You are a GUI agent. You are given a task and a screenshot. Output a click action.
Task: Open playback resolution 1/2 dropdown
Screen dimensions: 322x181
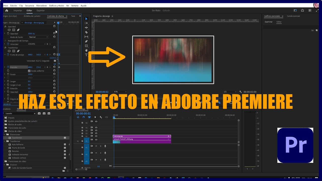[x=230, y=92]
